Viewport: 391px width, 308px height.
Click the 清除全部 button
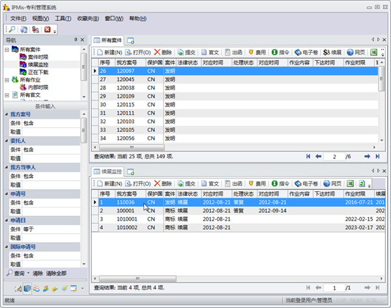pyautogui.click(x=56, y=273)
